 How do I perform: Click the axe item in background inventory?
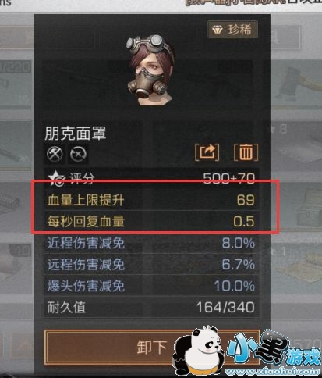[x=298, y=84]
